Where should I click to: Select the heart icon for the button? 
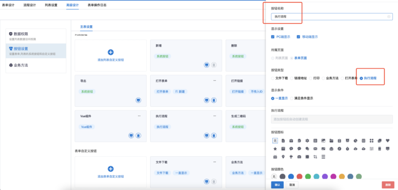(x=388, y=141)
